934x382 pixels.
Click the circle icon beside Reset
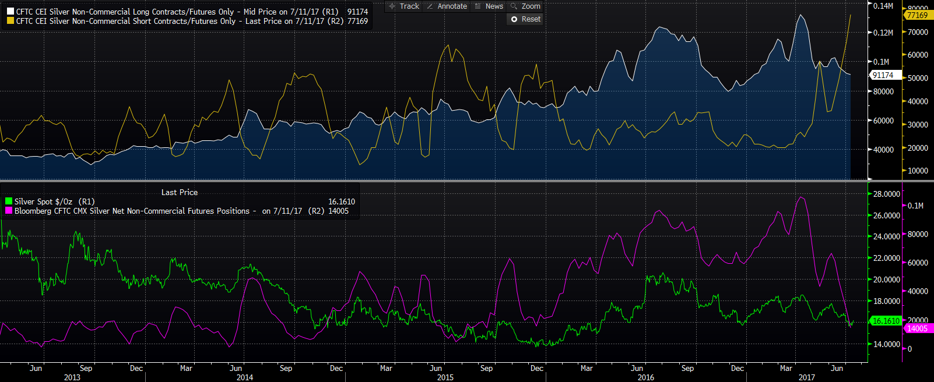[514, 19]
